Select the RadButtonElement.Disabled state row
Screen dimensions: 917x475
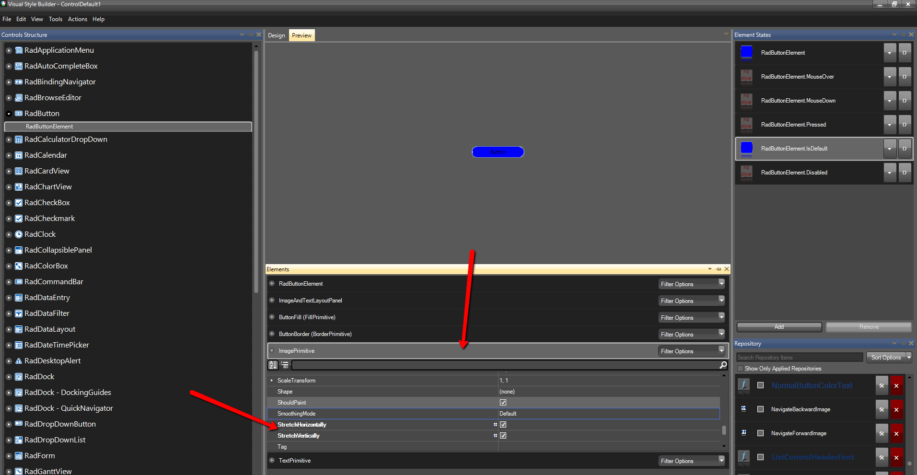[824, 173]
